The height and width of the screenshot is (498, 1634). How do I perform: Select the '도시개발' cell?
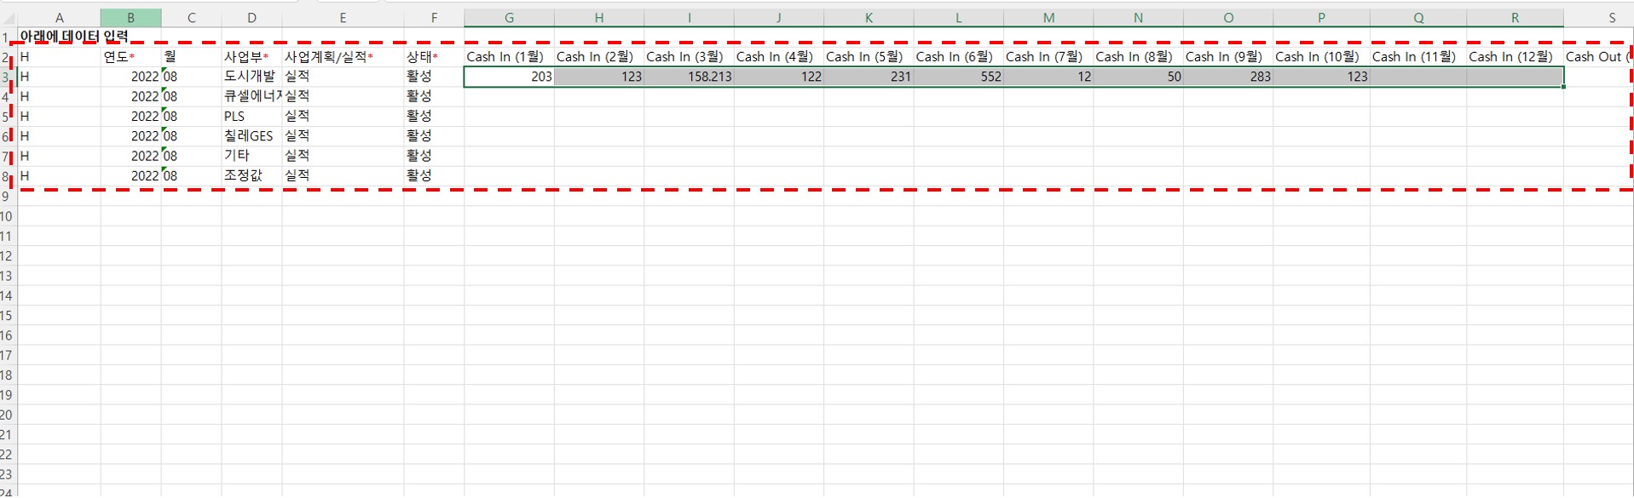251,77
